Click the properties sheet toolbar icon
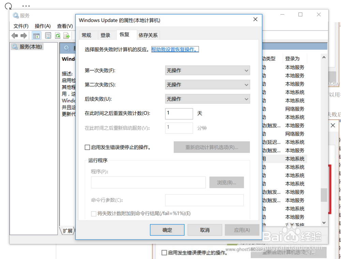Image resolution: width=341 pixels, height=259 pixels. pyautogui.click(x=48, y=35)
